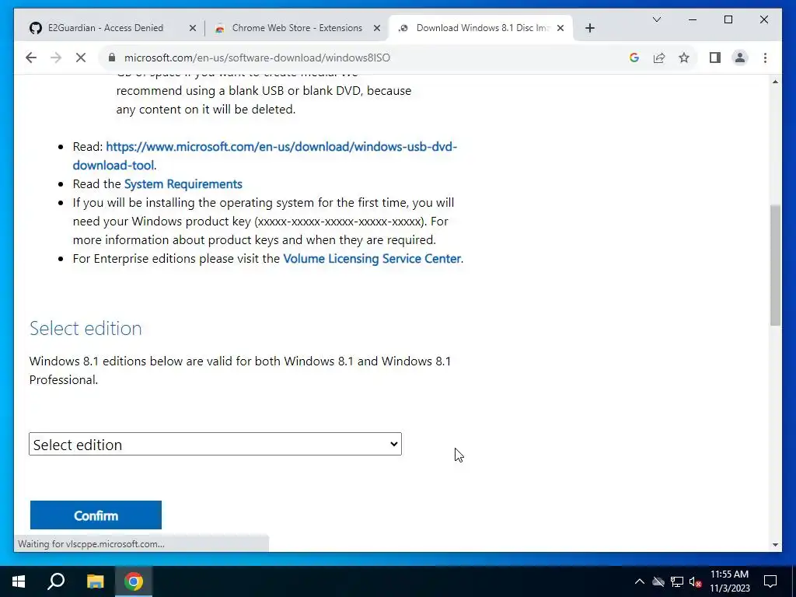Click the scrollbar up arrow
796x597 pixels.
point(775,82)
